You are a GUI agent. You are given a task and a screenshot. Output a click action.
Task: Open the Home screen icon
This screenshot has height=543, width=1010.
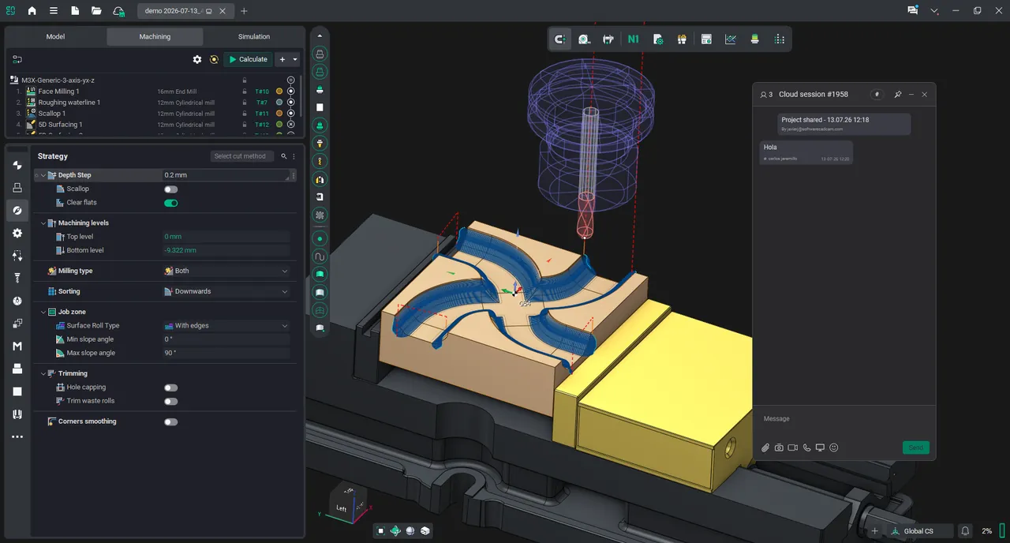[32, 11]
